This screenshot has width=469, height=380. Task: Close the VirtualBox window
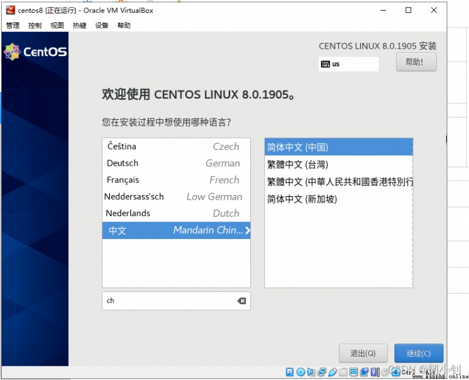click(x=434, y=10)
